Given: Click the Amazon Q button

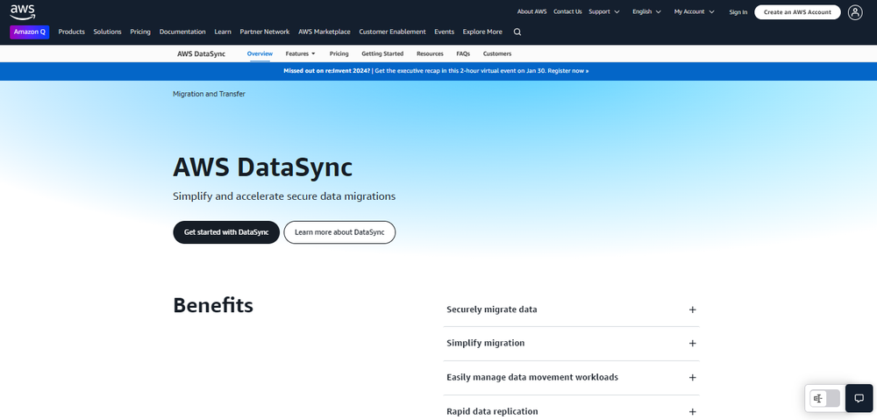Looking at the screenshot, I should (x=30, y=32).
